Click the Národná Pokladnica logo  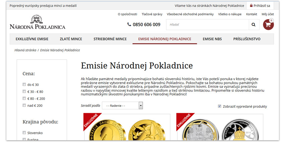click(38, 22)
